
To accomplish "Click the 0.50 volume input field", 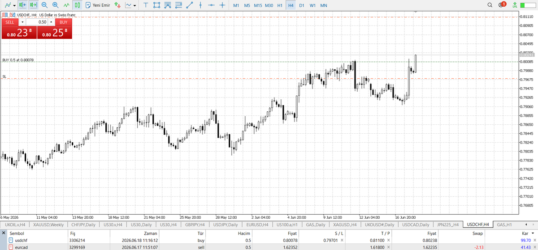I will 37,22.
